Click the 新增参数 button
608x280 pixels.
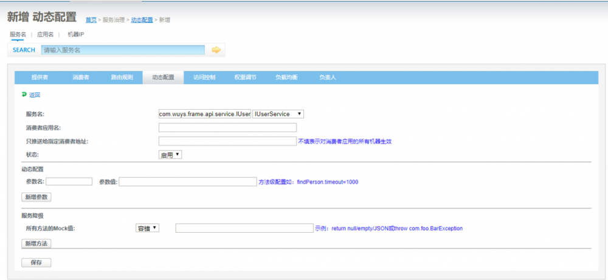(x=36, y=197)
